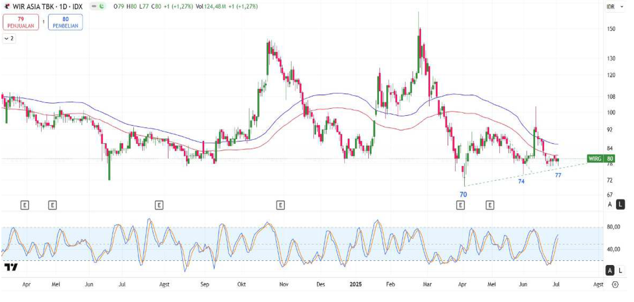634x302 pixels.
Task: Click the Vol 124,48M volume legend
Action: click(210, 6)
